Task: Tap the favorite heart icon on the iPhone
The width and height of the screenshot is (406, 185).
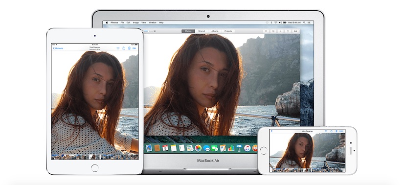Action: (326, 131)
